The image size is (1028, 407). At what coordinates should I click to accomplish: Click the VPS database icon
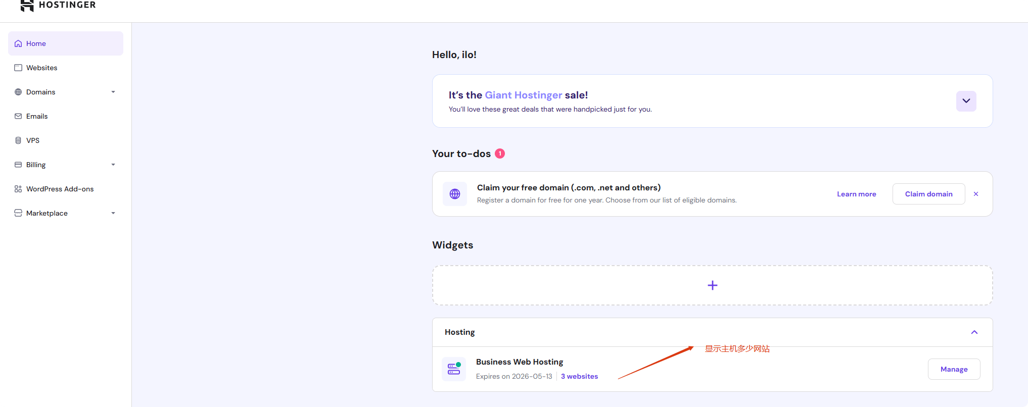click(18, 140)
